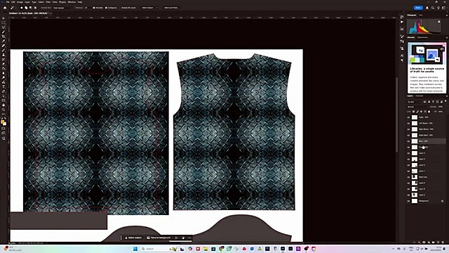Image resolution: width=449 pixels, height=253 pixels.
Task: Click the lock image pixels brush icon
Action: pos(417,112)
